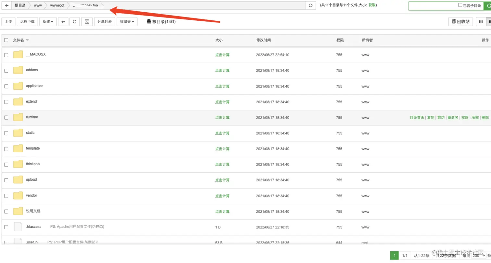Open the 说明文档 folder icon
Viewport: 491px width, 263px height.
[18, 211]
